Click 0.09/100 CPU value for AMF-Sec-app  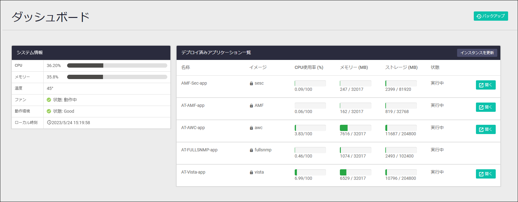pyautogui.click(x=303, y=89)
